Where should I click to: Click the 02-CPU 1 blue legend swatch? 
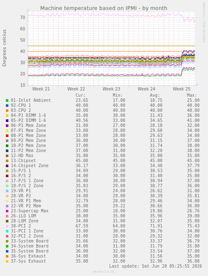pos(7,106)
